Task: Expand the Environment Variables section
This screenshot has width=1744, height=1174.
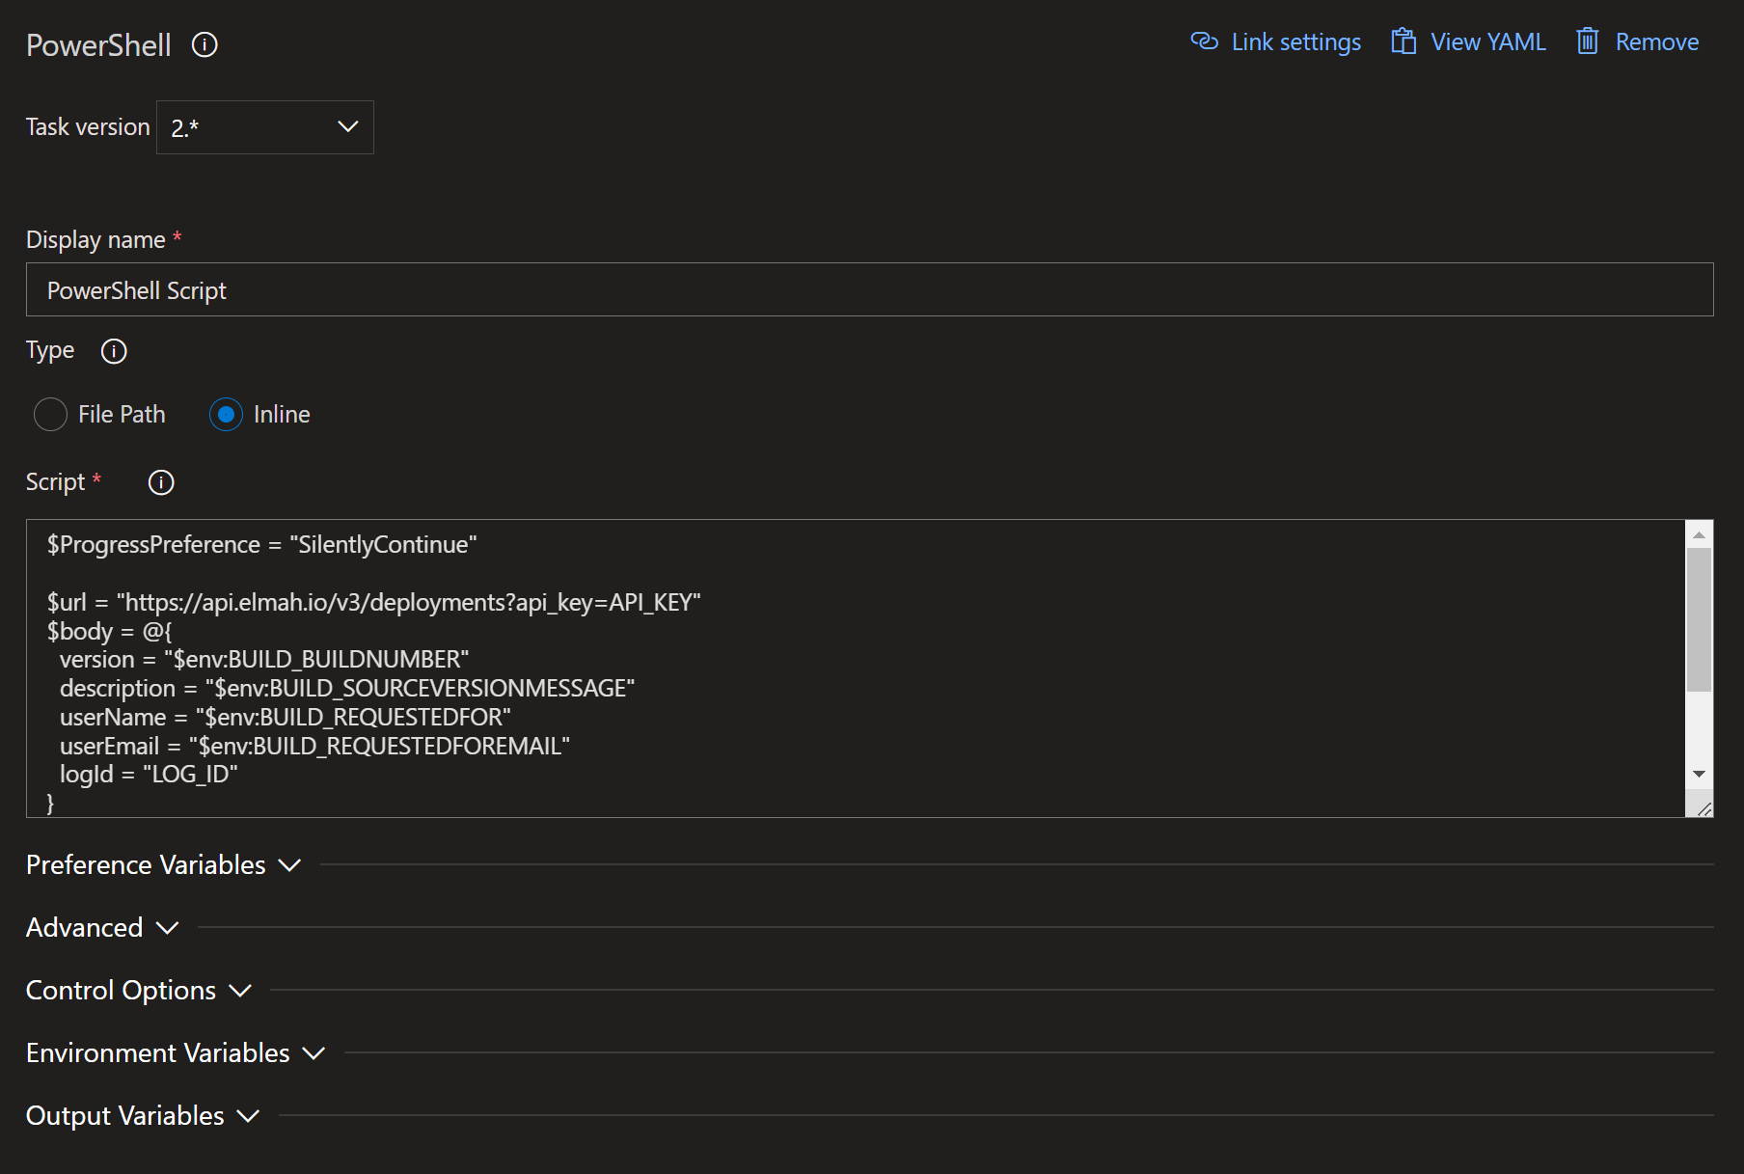Action: click(176, 1053)
